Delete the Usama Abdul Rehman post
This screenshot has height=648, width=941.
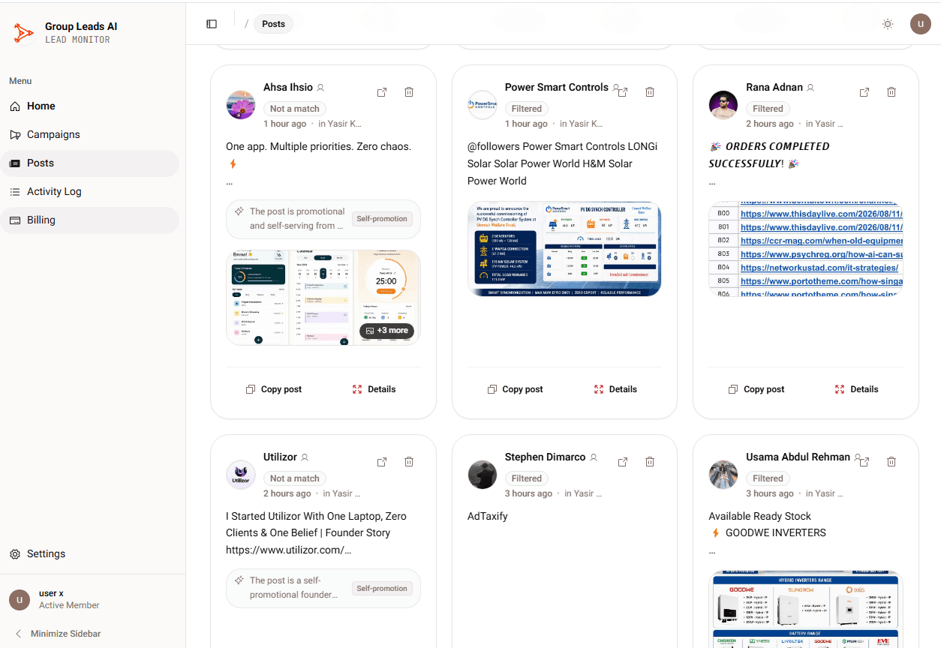(x=891, y=462)
